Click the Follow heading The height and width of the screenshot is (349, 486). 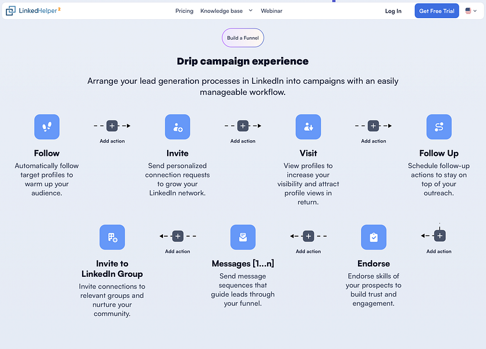(47, 154)
